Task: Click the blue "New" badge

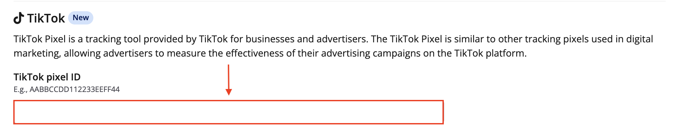Action: tap(81, 18)
